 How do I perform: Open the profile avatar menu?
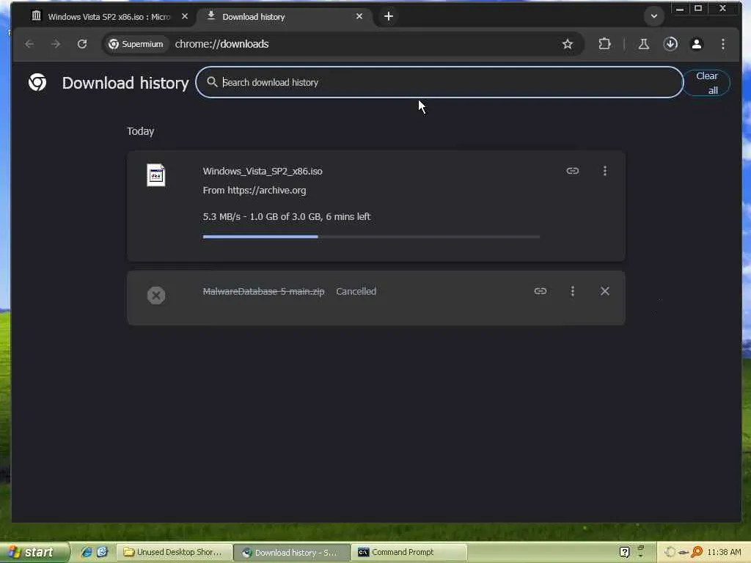click(x=697, y=44)
